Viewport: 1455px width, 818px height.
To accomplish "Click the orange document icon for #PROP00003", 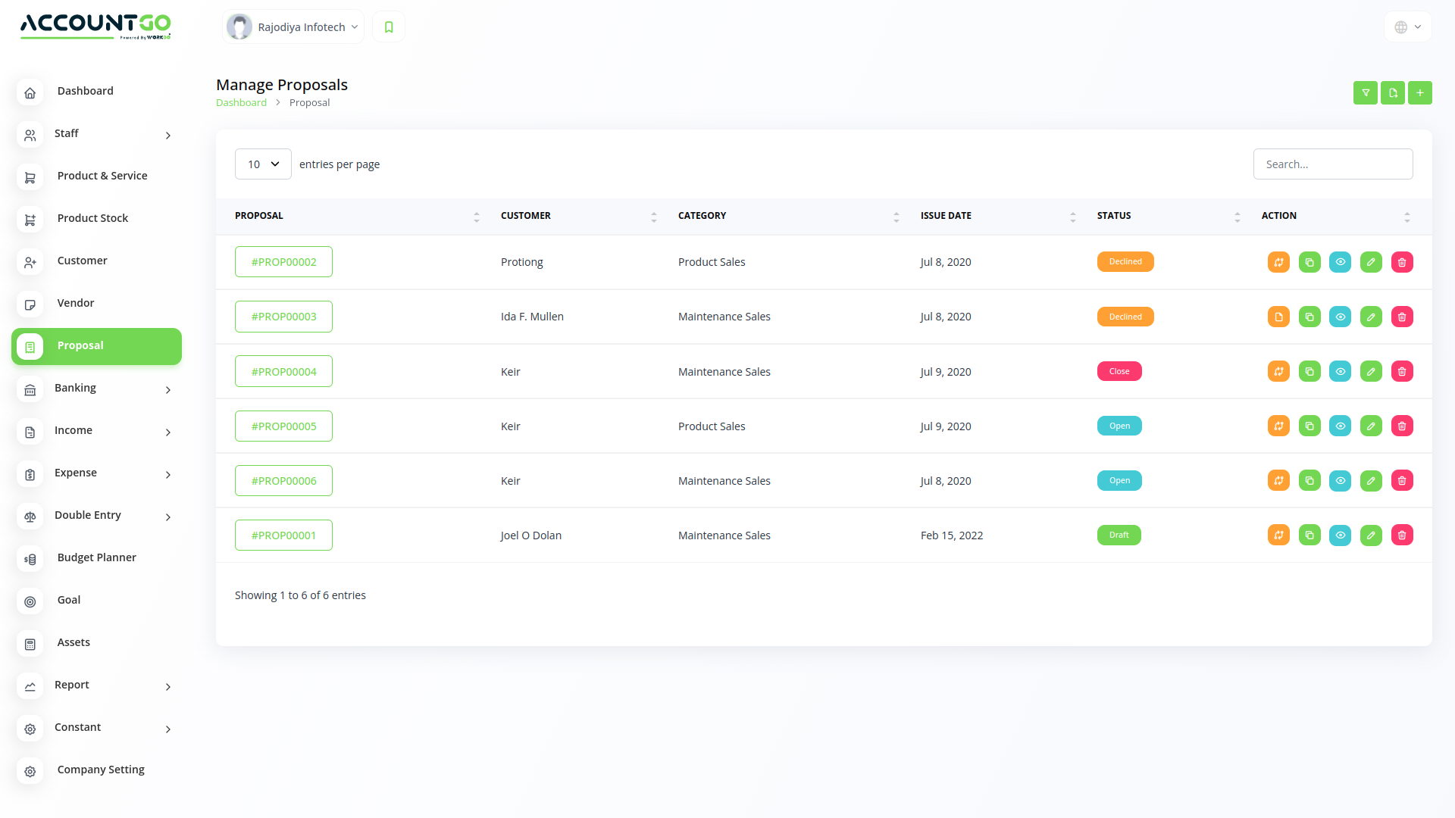I will point(1278,317).
